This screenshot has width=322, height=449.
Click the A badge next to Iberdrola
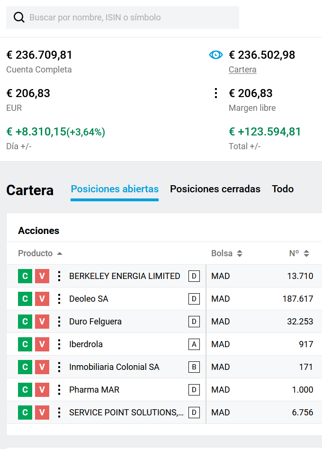pos(194,344)
